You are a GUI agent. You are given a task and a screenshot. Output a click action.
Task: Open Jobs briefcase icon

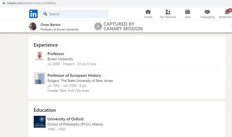coord(187,12)
